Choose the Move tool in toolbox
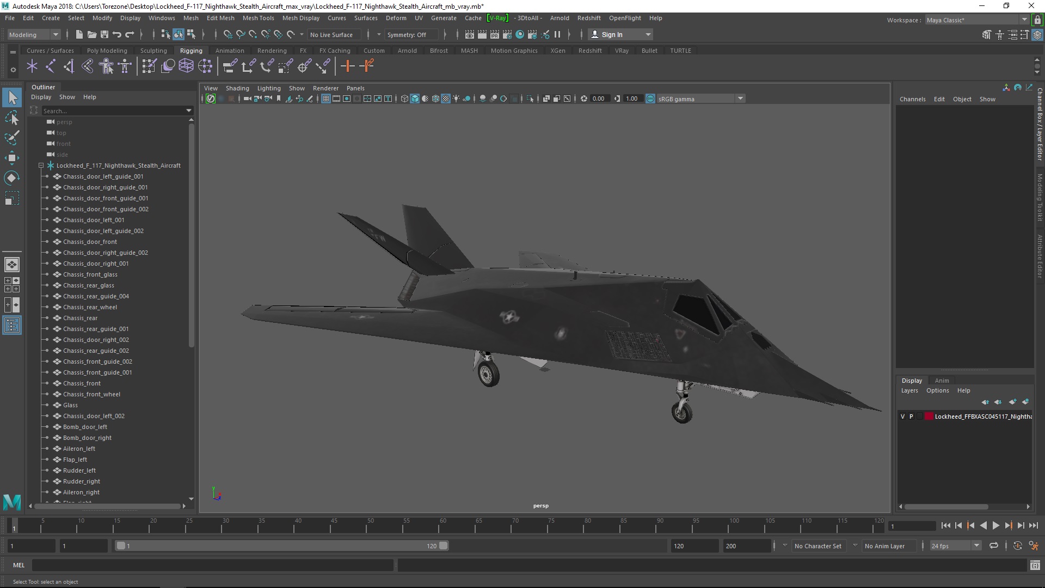Screen dimensions: 1045x588 click(x=12, y=158)
